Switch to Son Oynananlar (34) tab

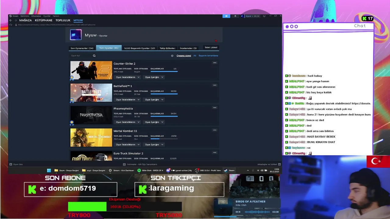(x=82, y=48)
